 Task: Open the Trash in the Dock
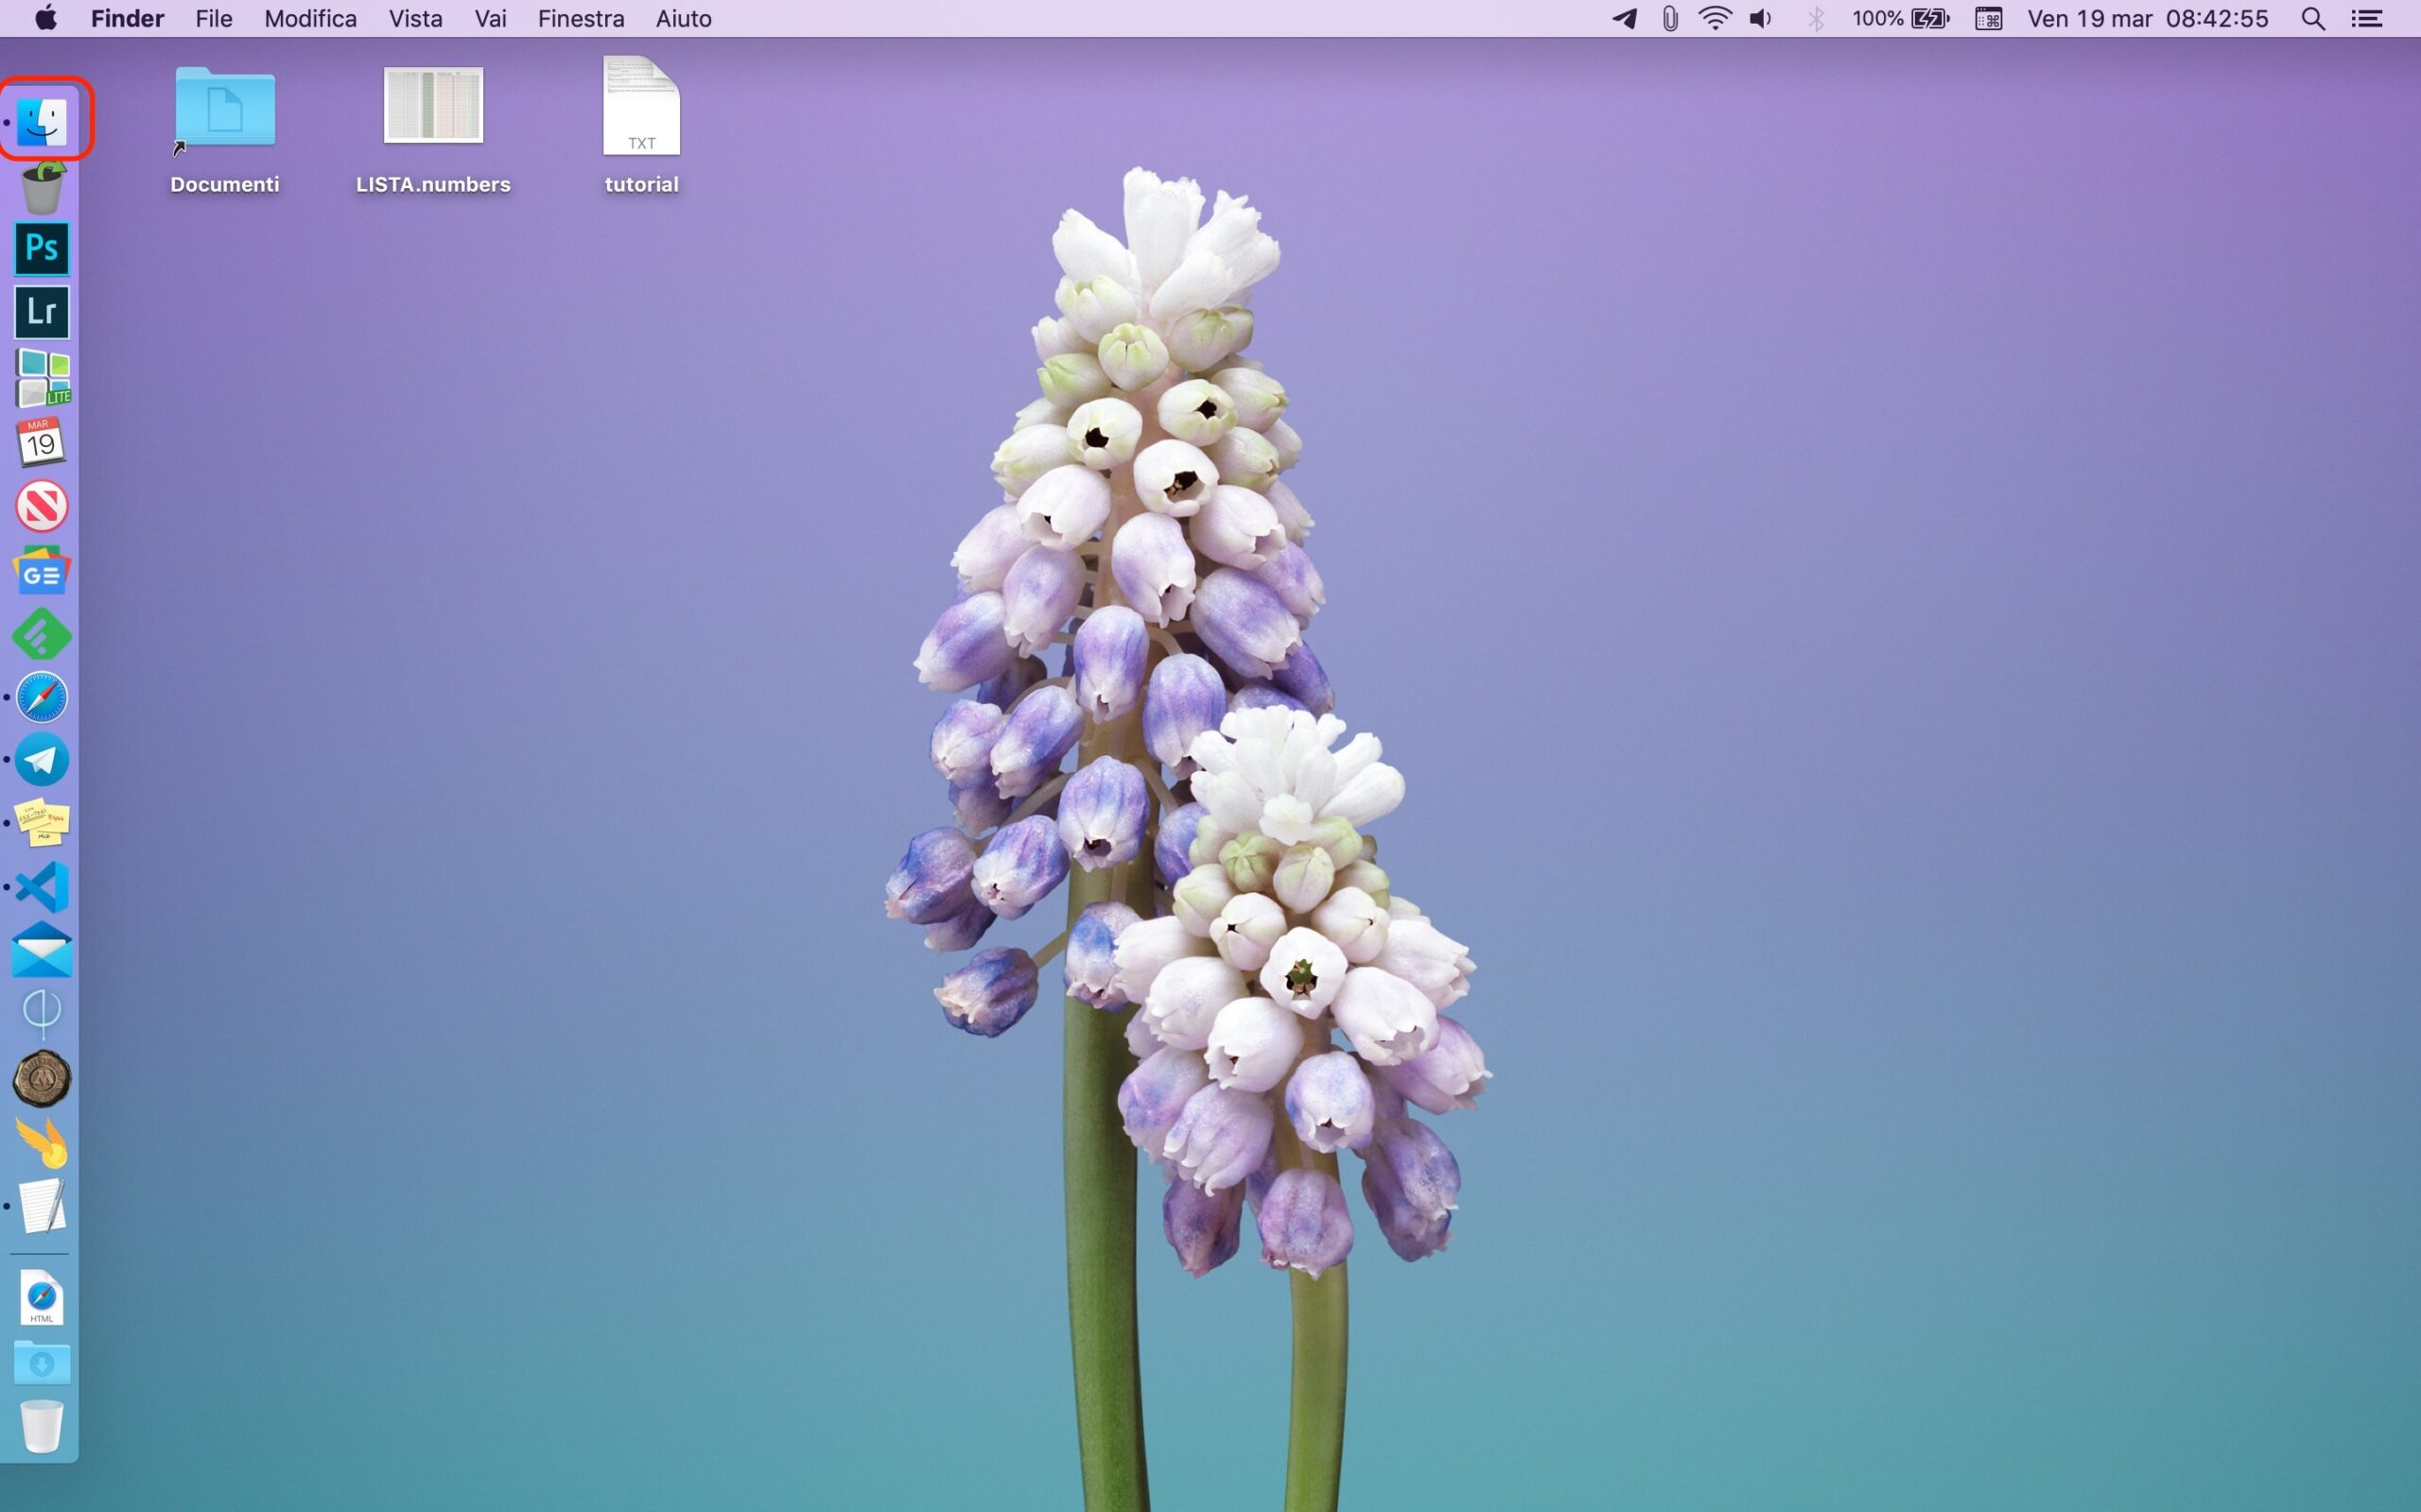(x=42, y=1426)
